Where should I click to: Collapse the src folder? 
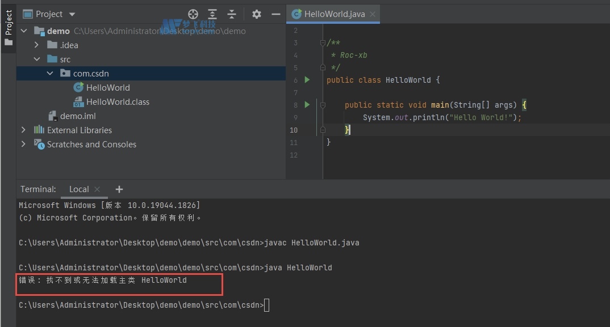[36, 60]
